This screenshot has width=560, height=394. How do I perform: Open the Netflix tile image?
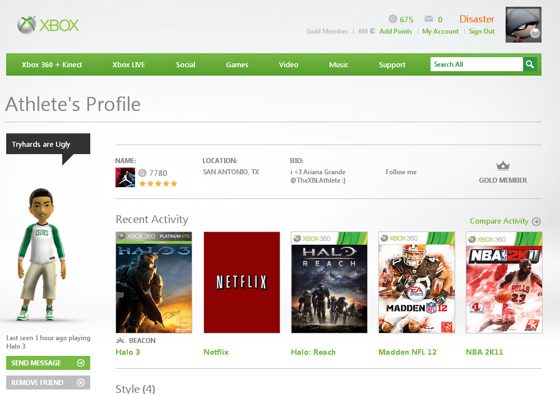[x=242, y=282]
